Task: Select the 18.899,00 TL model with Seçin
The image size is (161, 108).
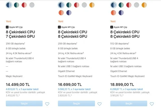Action: (x=129, y=103)
